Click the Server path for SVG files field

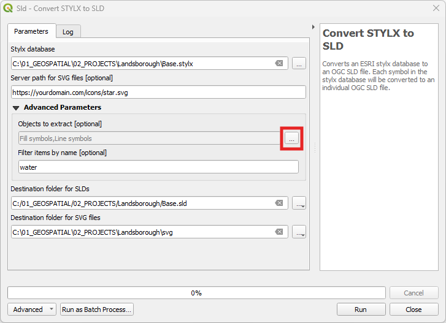158,93
